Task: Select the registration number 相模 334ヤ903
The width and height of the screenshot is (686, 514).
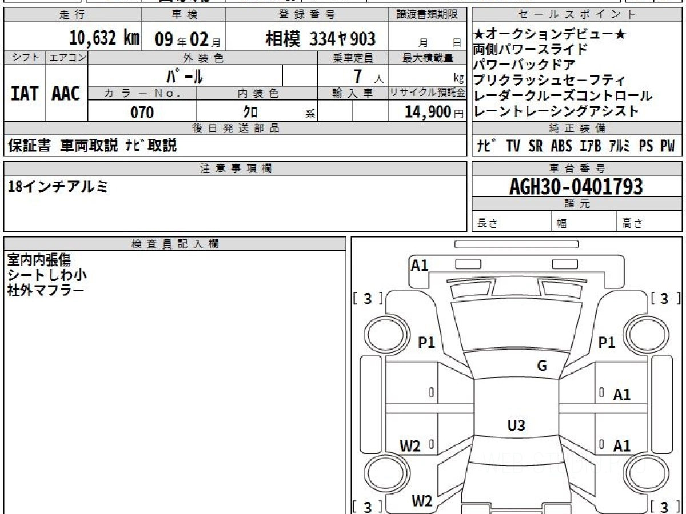Action: coord(320,39)
